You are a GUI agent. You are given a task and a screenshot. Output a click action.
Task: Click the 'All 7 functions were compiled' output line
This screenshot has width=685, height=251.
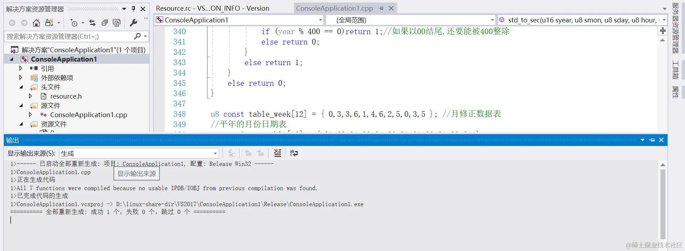(x=163, y=188)
